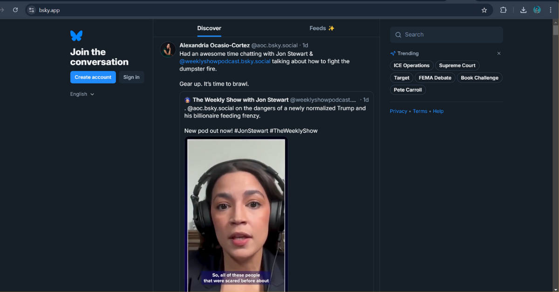The width and height of the screenshot is (559, 292).
Task: Open Alexandria Ocasio-Cortez's profile avatar
Action: pyautogui.click(x=168, y=49)
